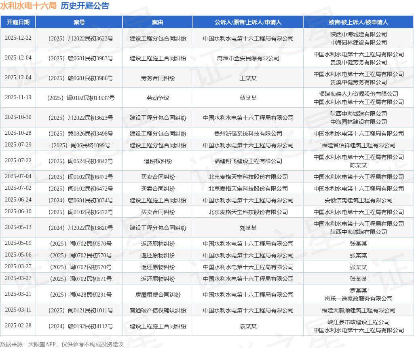This screenshot has height=348, width=414.
Task: Click plaintiff 蔡某某
Action: (248, 98)
